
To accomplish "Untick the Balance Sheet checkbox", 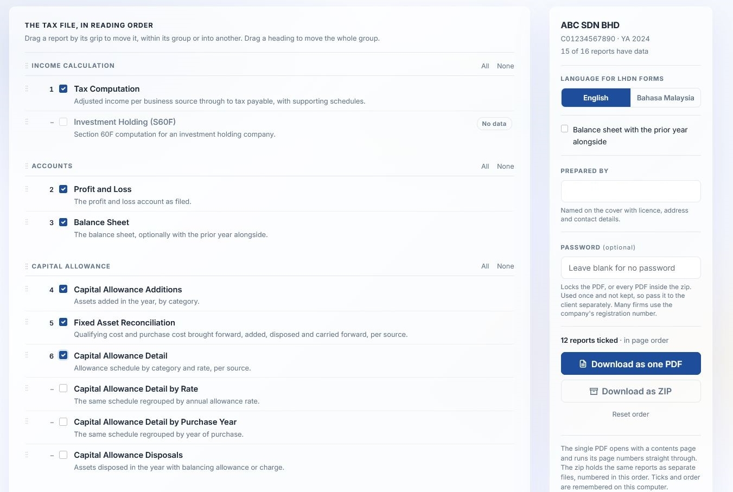I will (63, 222).
